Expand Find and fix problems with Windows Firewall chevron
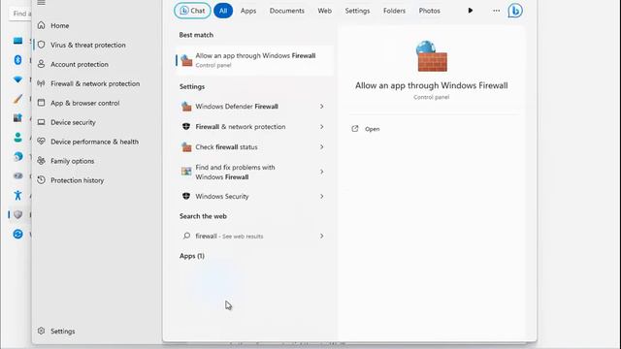This screenshot has width=621, height=349. coord(321,172)
